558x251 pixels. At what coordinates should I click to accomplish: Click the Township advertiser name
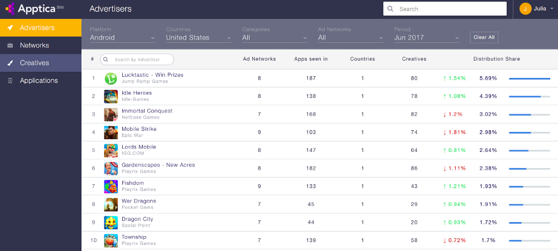pos(134,237)
